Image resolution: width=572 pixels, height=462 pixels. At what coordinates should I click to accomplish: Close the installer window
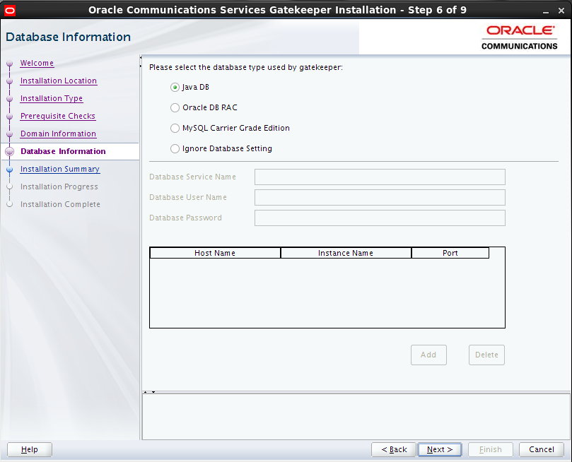561,11
